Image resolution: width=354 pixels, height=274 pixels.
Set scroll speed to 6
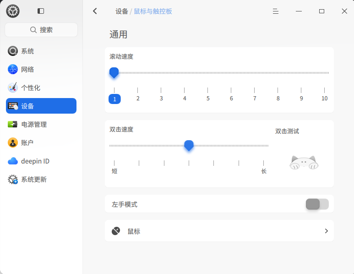pyautogui.click(x=231, y=98)
